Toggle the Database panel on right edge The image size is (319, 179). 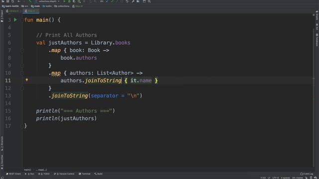tap(317, 40)
